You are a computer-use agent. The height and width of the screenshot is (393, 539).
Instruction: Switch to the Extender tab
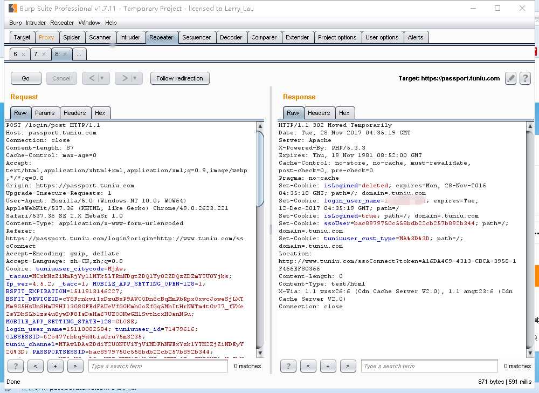point(298,37)
